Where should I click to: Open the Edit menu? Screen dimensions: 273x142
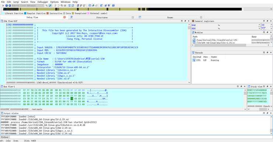coord(9,2)
